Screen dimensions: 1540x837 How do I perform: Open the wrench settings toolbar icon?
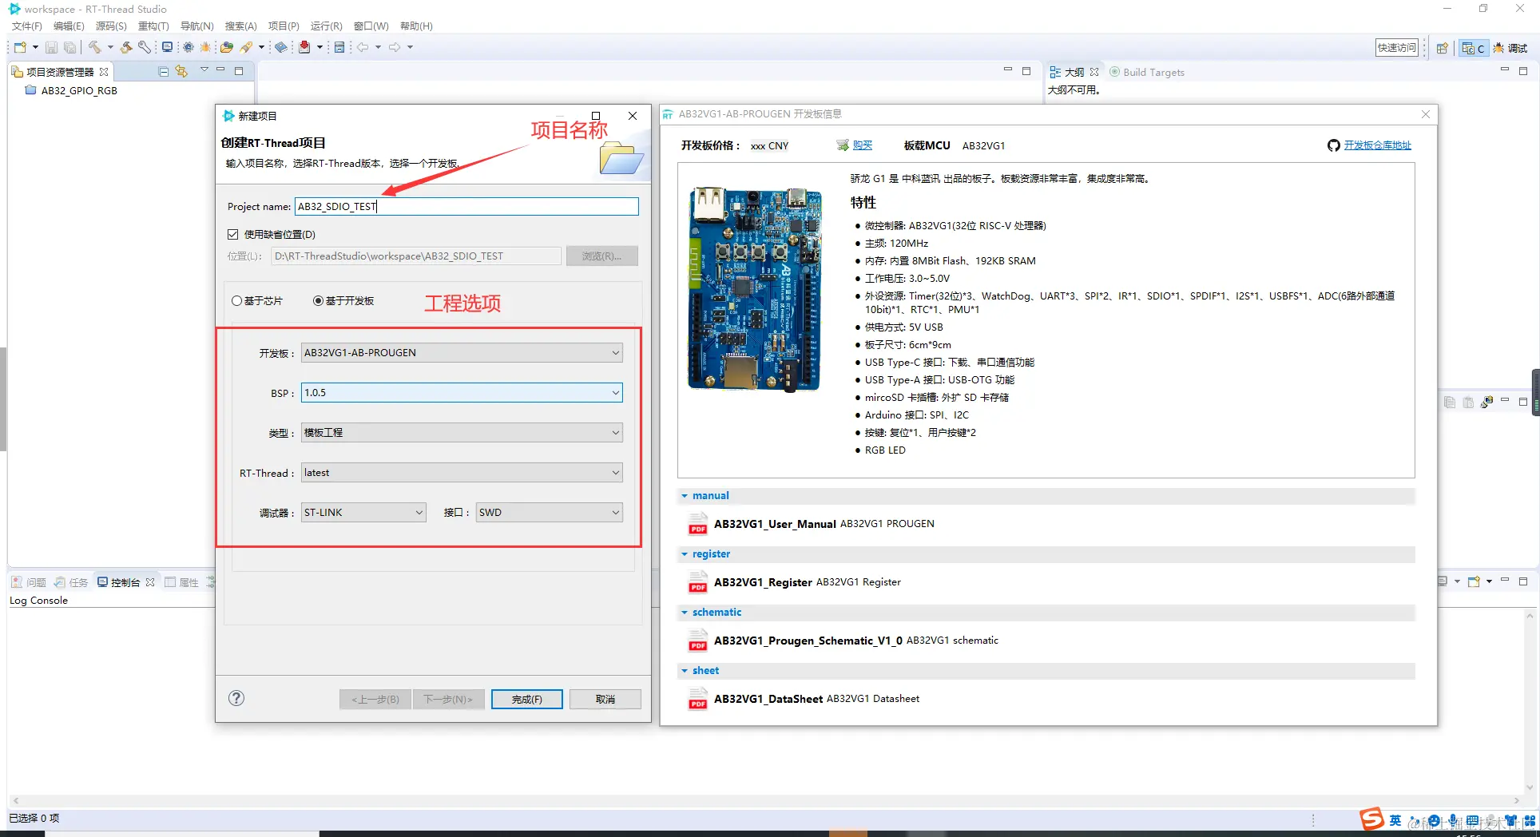pos(145,47)
